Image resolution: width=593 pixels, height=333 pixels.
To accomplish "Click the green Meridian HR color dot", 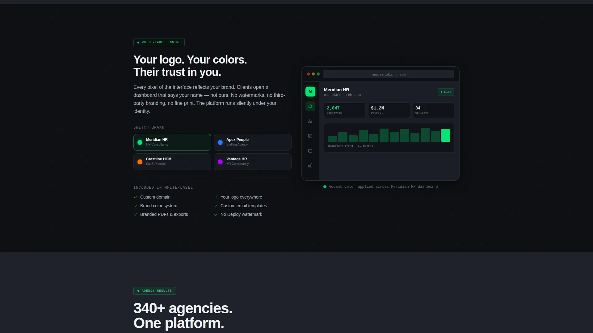I will click(140, 142).
